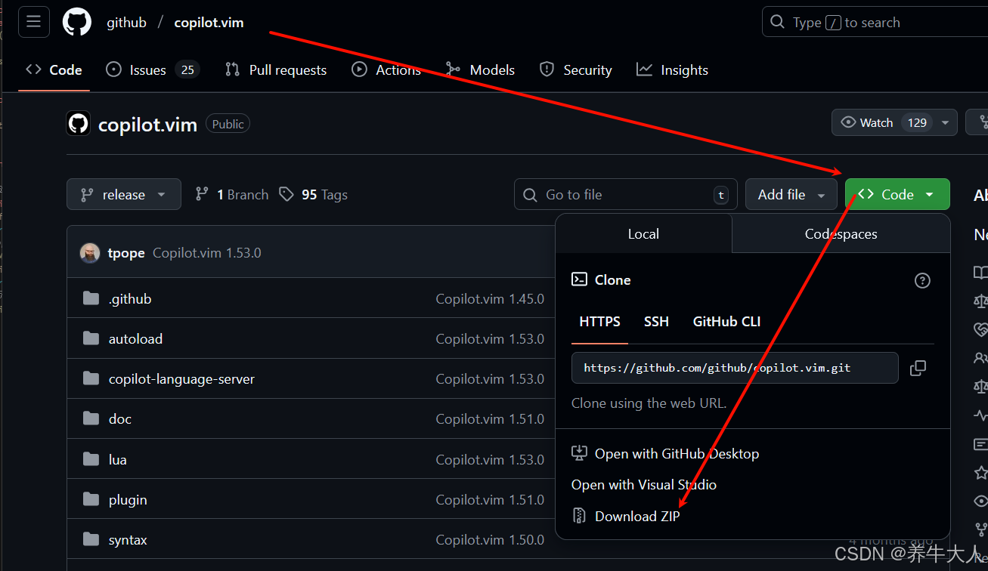This screenshot has height=571, width=988.
Task: Select the clone URL text field
Action: coord(735,368)
